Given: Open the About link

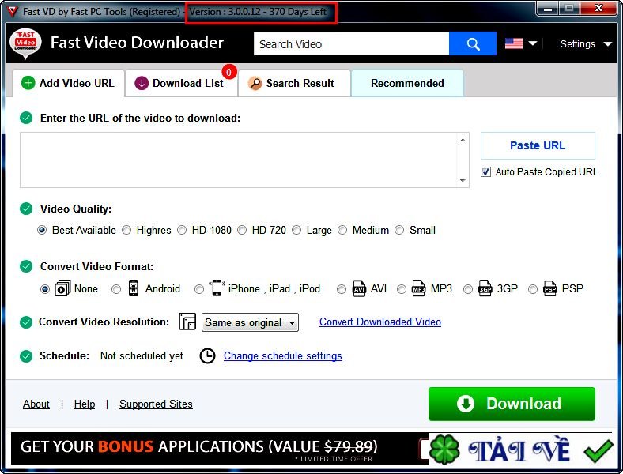Looking at the screenshot, I should tap(36, 404).
